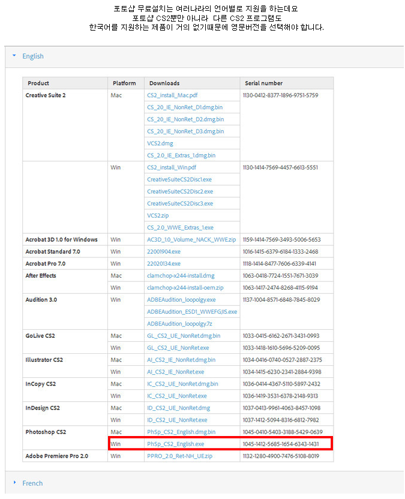Screen dimensions: 405x499
Task: Download CS_20_IE_NonRet_D2.dmg.bin
Action: pos(185,119)
